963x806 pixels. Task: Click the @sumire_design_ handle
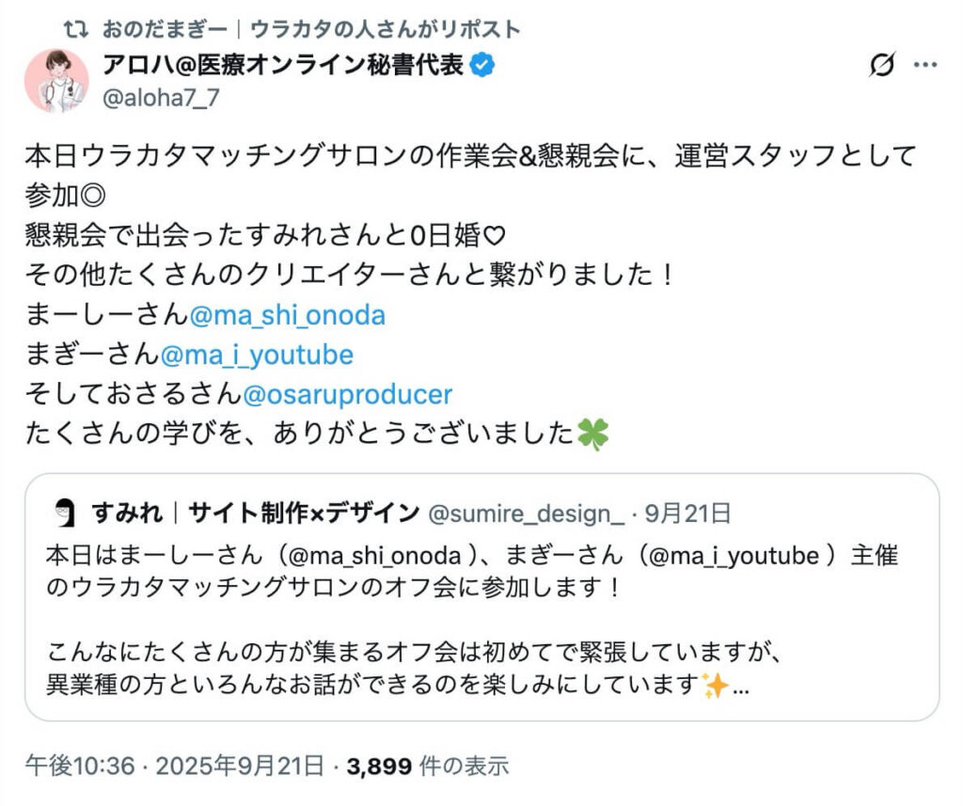pyautogui.click(x=526, y=513)
